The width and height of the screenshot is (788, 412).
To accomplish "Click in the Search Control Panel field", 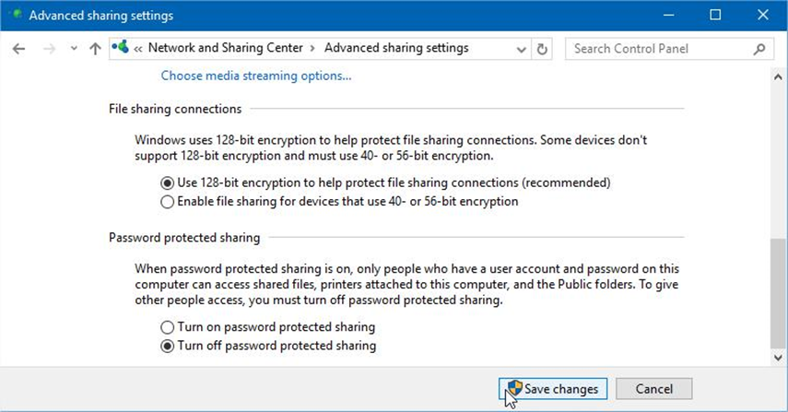I will (x=659, y=49).
